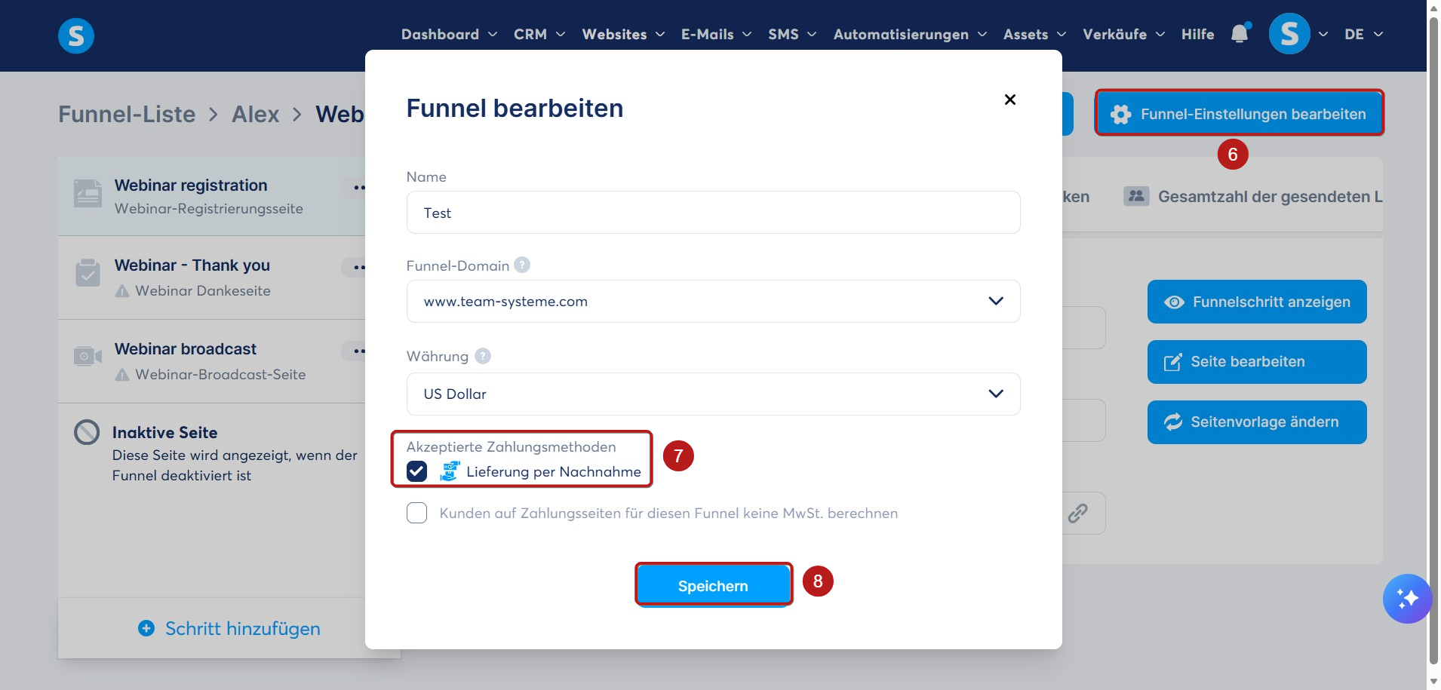The height and width of the screenshot is (690, 1441).
Task: Click the Inaktive Seite blocked icon
Action: pyautogui.click(x=87, y=432)
